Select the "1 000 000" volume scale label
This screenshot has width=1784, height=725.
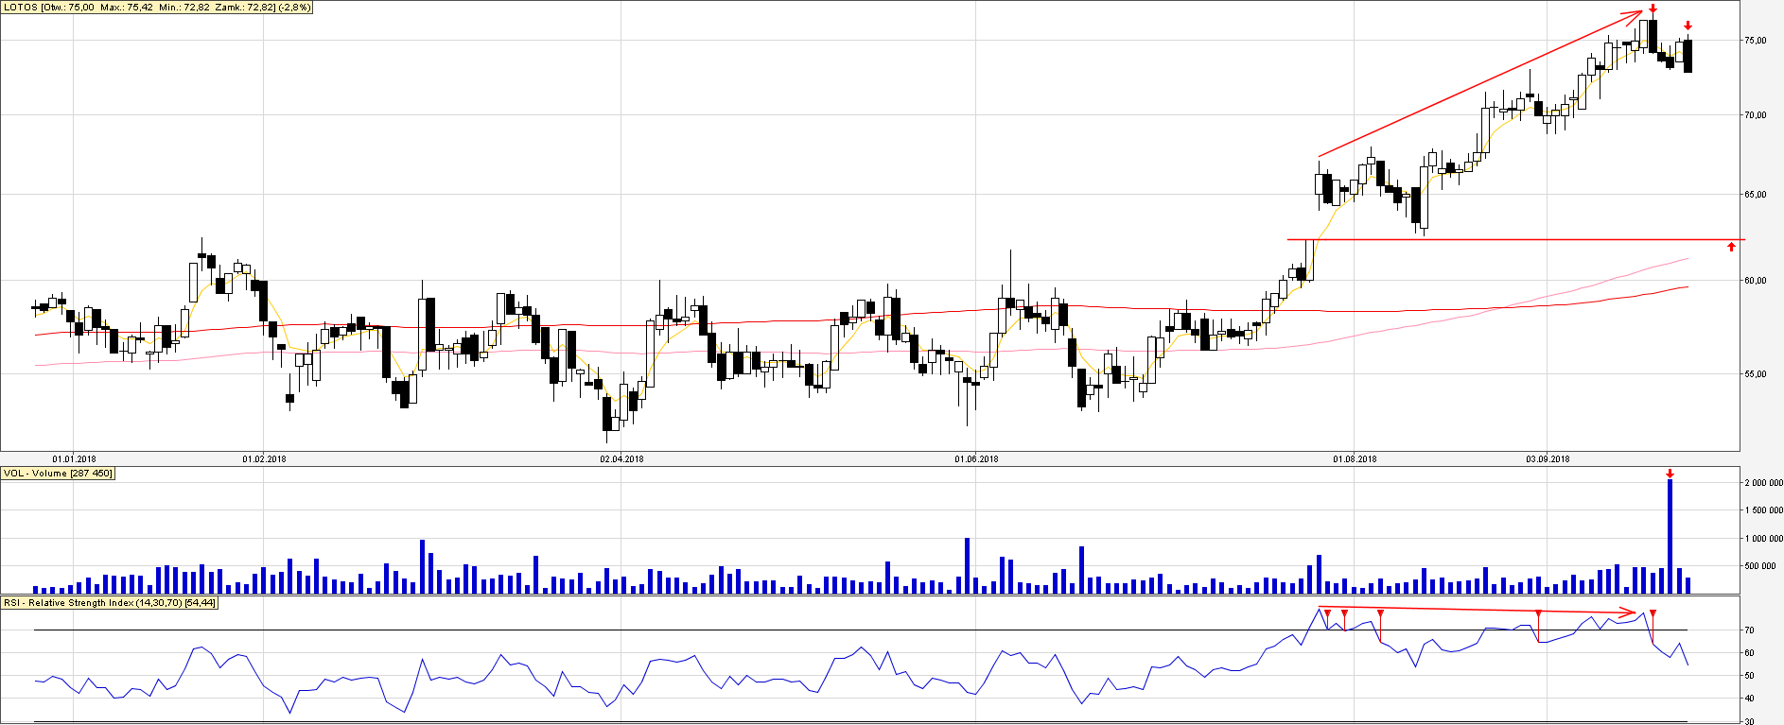(x=1764, y=539)
